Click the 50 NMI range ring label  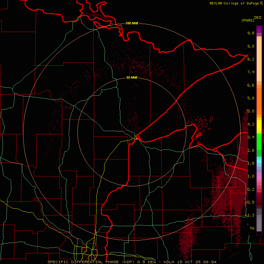132,77
